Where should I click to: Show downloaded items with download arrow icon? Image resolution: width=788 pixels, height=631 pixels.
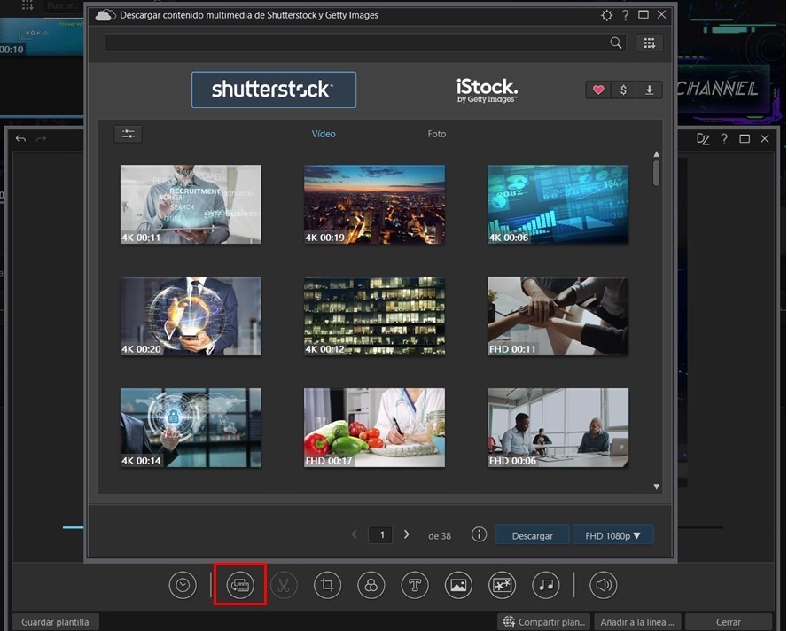click(x=650, y=90)
